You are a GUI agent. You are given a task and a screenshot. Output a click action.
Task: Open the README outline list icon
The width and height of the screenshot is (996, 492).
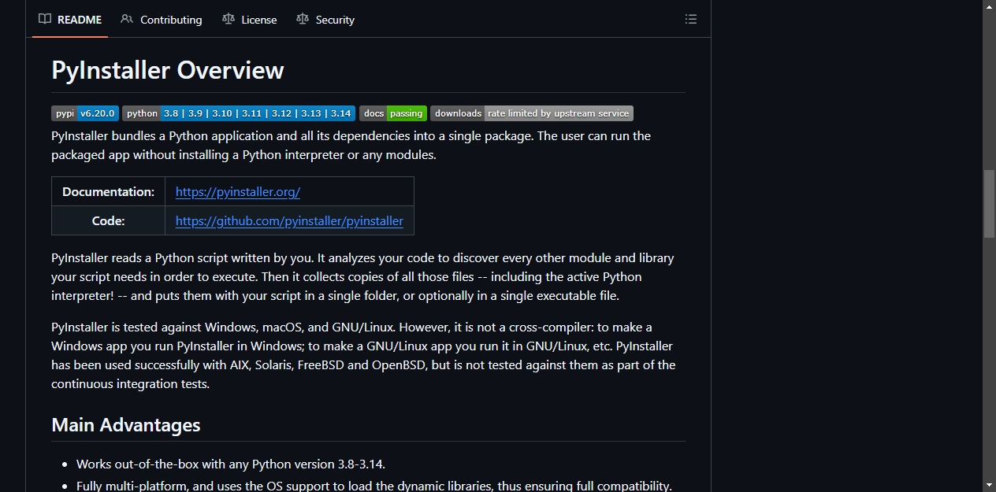click(691, 19)
